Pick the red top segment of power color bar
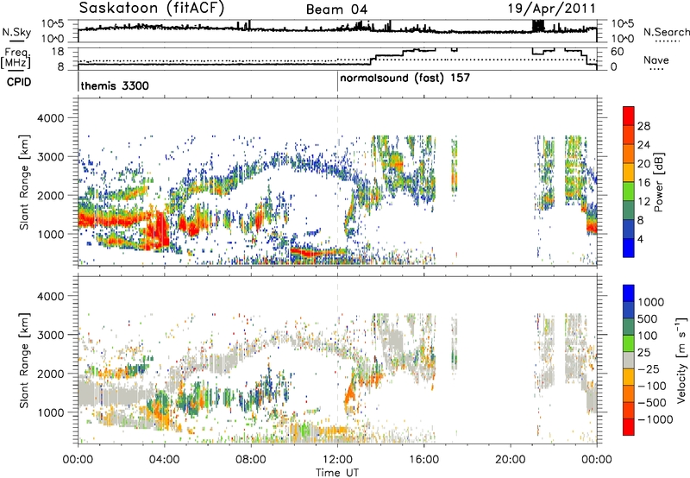 [x=629, y=116]
